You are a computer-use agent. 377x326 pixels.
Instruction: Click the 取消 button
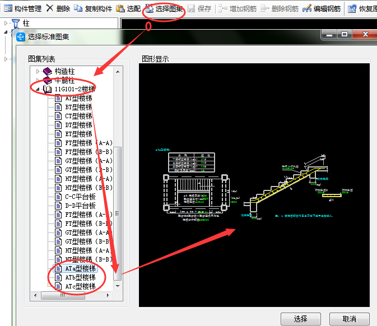click(x=350, y=319)
